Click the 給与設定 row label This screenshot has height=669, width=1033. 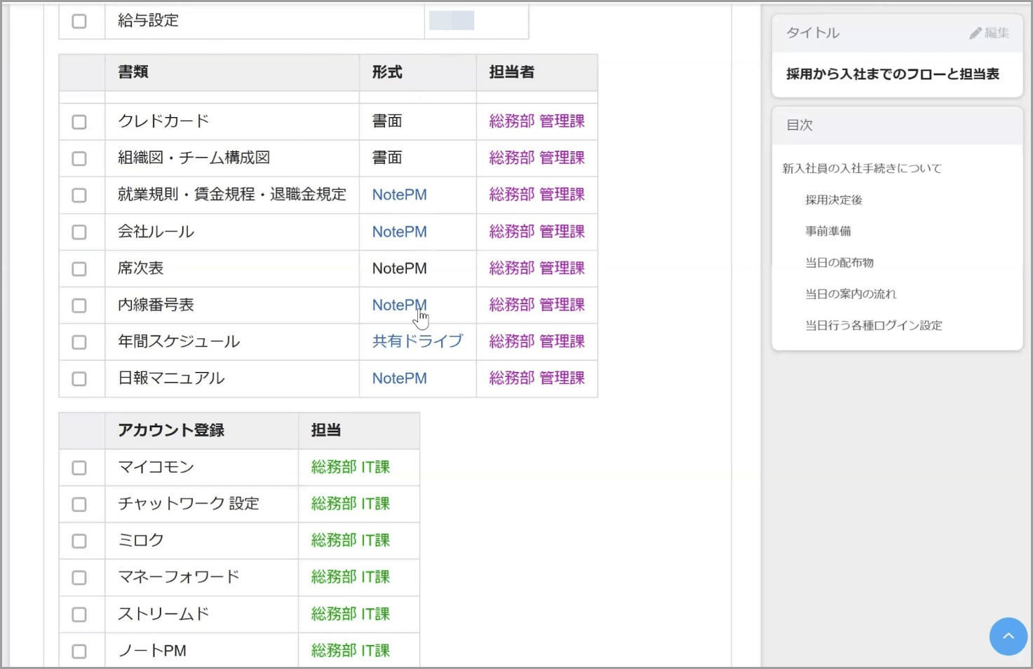(148, 21)
